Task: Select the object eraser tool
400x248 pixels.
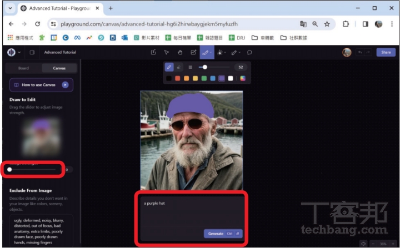Action: tap(220, 53)
